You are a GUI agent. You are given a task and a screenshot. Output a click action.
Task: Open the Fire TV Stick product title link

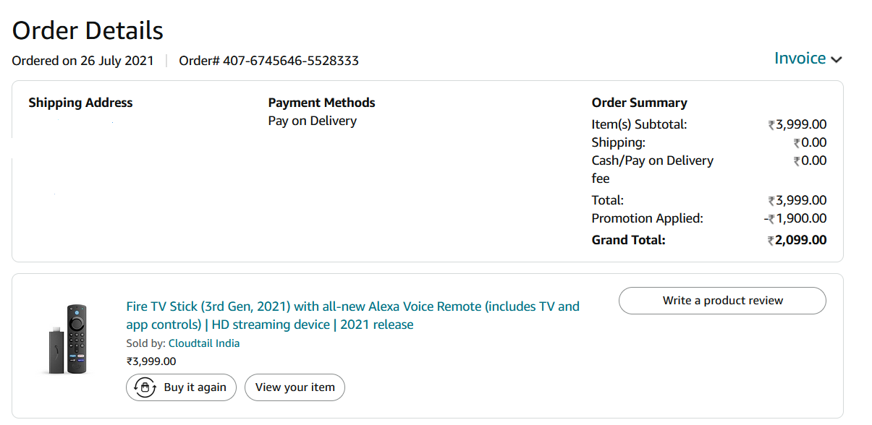pos(352,315)
